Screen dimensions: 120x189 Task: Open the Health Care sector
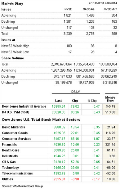[x=11, y=150]
